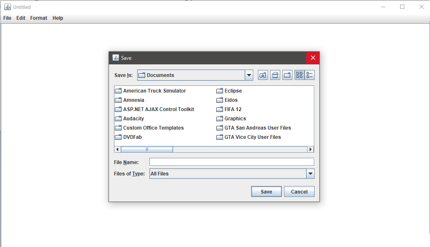Click the folder icon beside Eclipse
The height and width of the screenshot is (247, 430).
219,90
